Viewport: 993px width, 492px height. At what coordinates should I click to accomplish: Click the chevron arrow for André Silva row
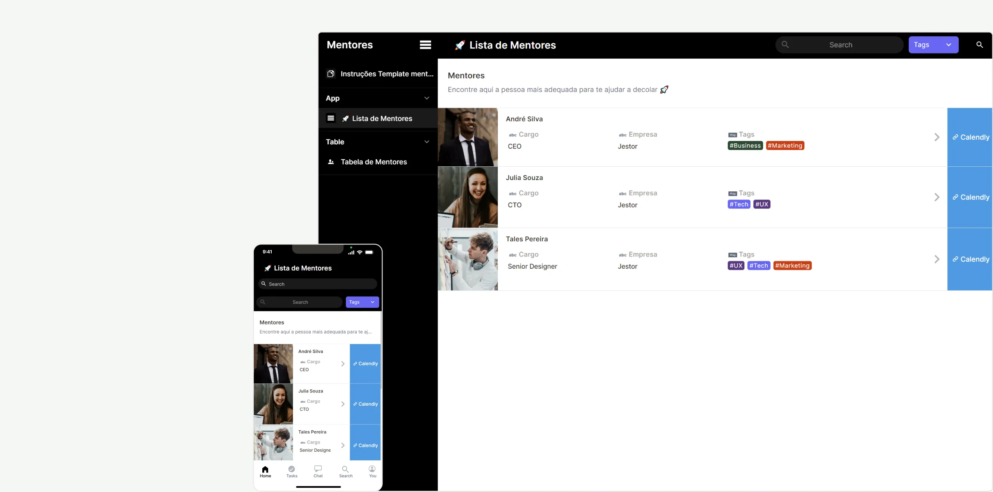tap(937, 137)
